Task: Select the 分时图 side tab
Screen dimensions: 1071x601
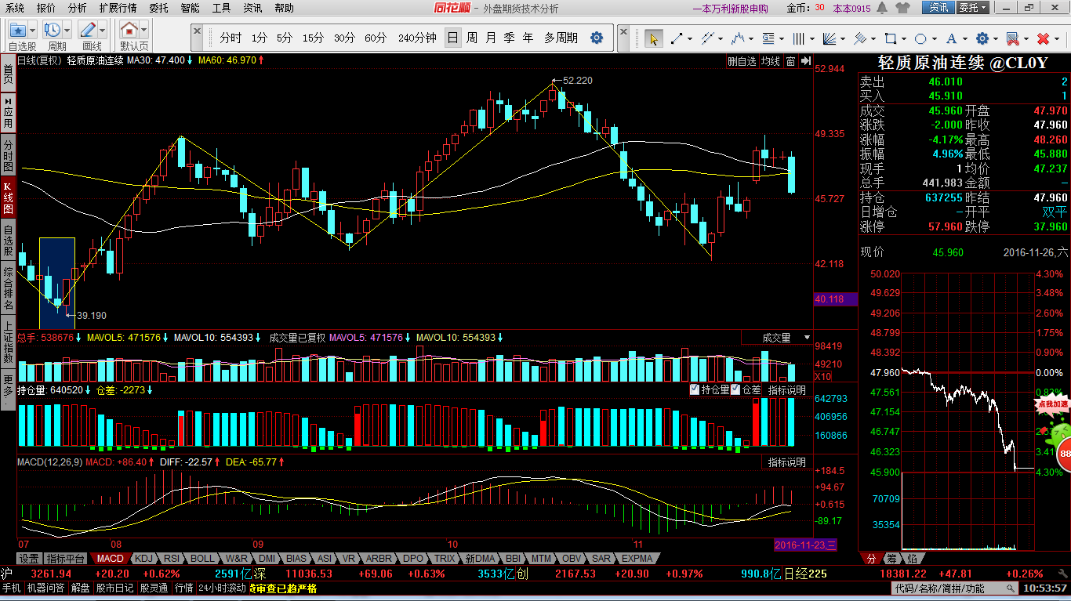Action: (x=8, y=155)
